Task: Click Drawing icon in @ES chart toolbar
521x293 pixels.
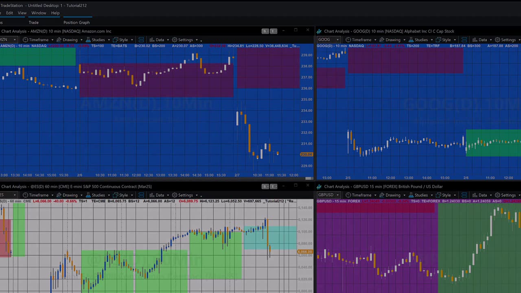Action: (59, 195)
